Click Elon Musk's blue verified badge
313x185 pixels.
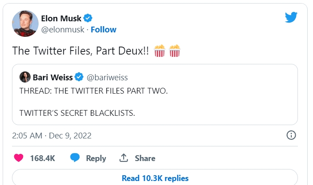(x=88, y=18)
